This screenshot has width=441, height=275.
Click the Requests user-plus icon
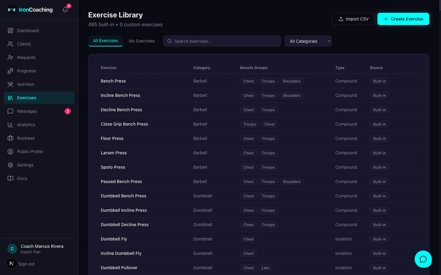(10, 57)
